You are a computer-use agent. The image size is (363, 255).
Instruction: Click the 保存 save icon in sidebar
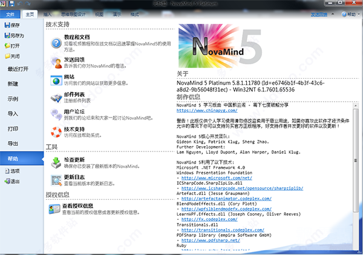(x=7, y=25)
